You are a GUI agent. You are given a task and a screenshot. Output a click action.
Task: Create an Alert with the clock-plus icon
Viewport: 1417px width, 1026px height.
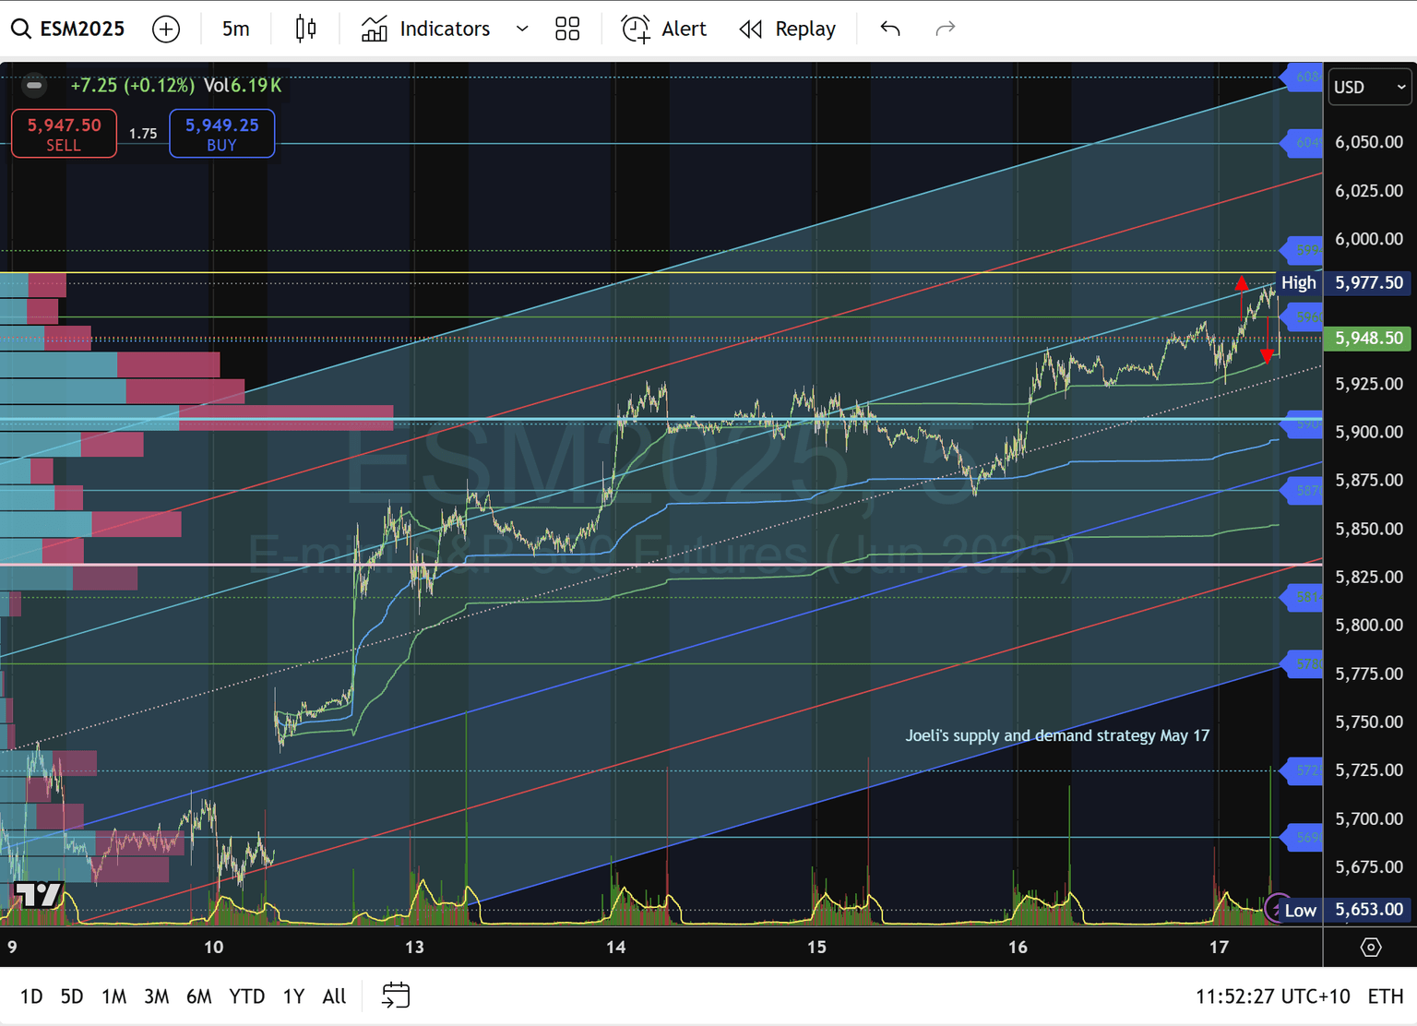click(x=662, y=29)
